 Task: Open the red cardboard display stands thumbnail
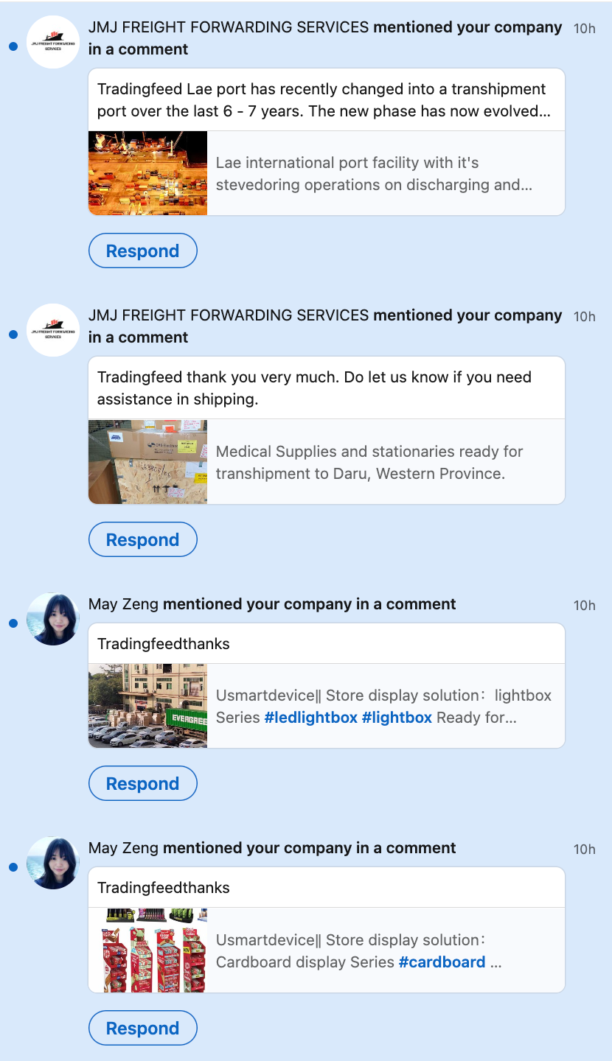pyautogui.click(x=147, y=950)
